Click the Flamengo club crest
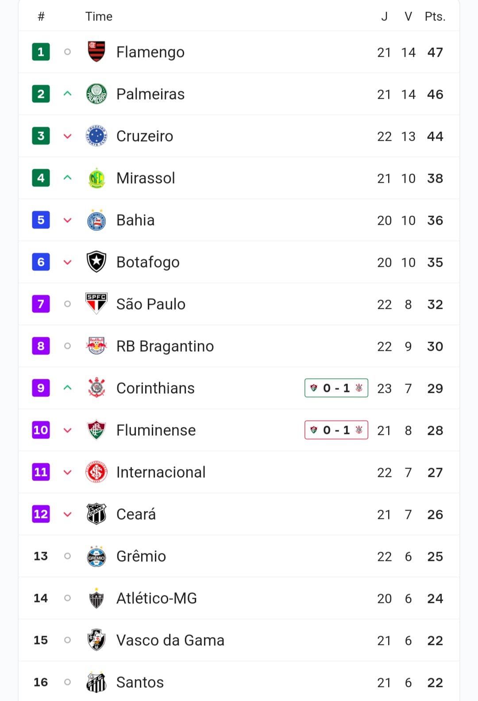478x701 pixels. point(96,52)
